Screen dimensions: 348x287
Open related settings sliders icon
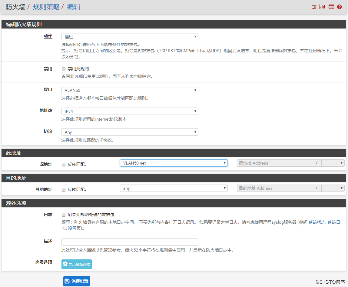pos(314,7)
